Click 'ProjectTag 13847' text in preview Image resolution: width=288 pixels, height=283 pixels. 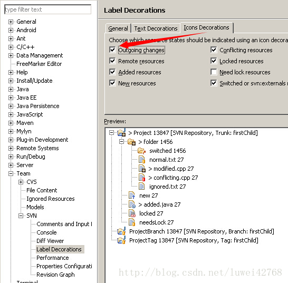pyautogui.click(x=152, y=240)
